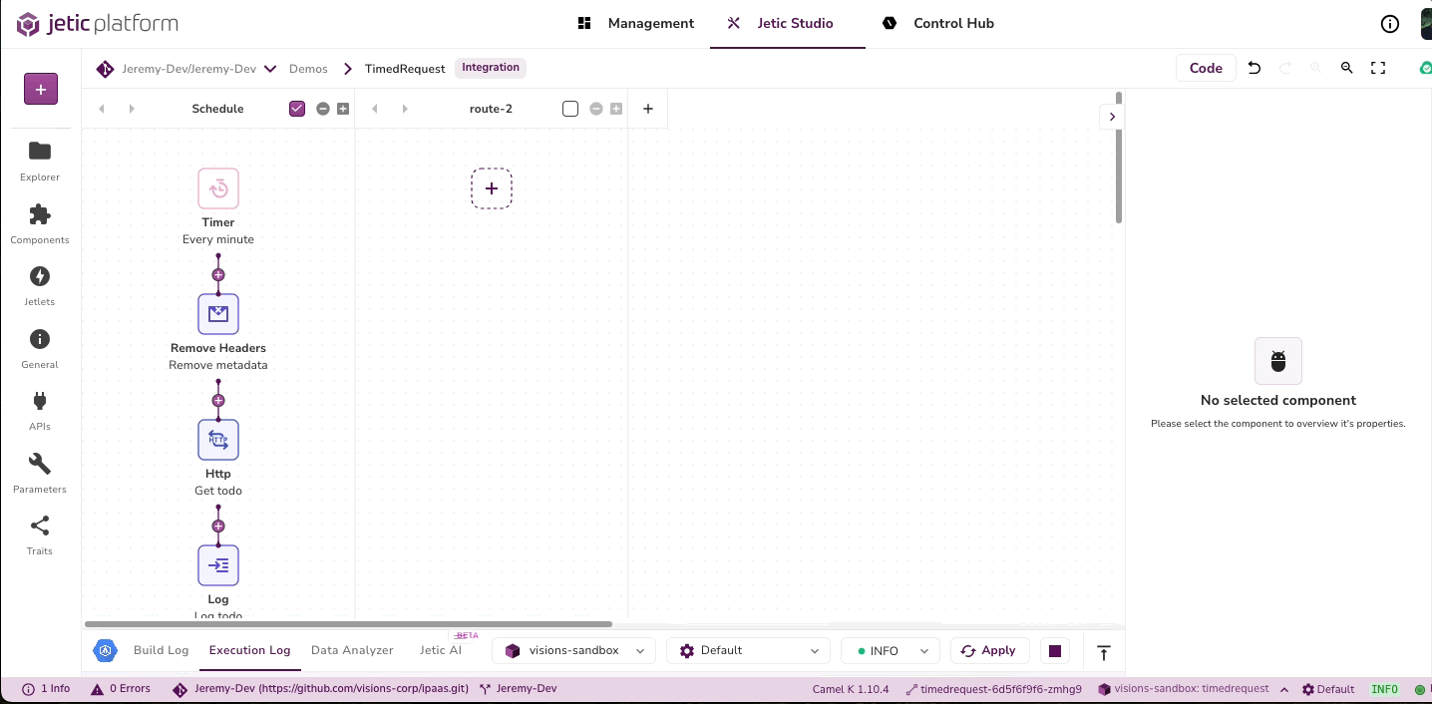The height and width of the screenshot is (704, 1432).
Task: Toggle fullscreen canvas view
Action: (x=1378, y=68)
